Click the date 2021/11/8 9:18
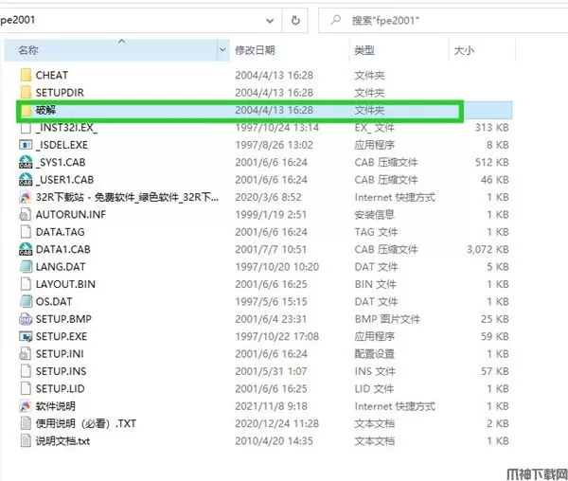 [x=271, y=406]
